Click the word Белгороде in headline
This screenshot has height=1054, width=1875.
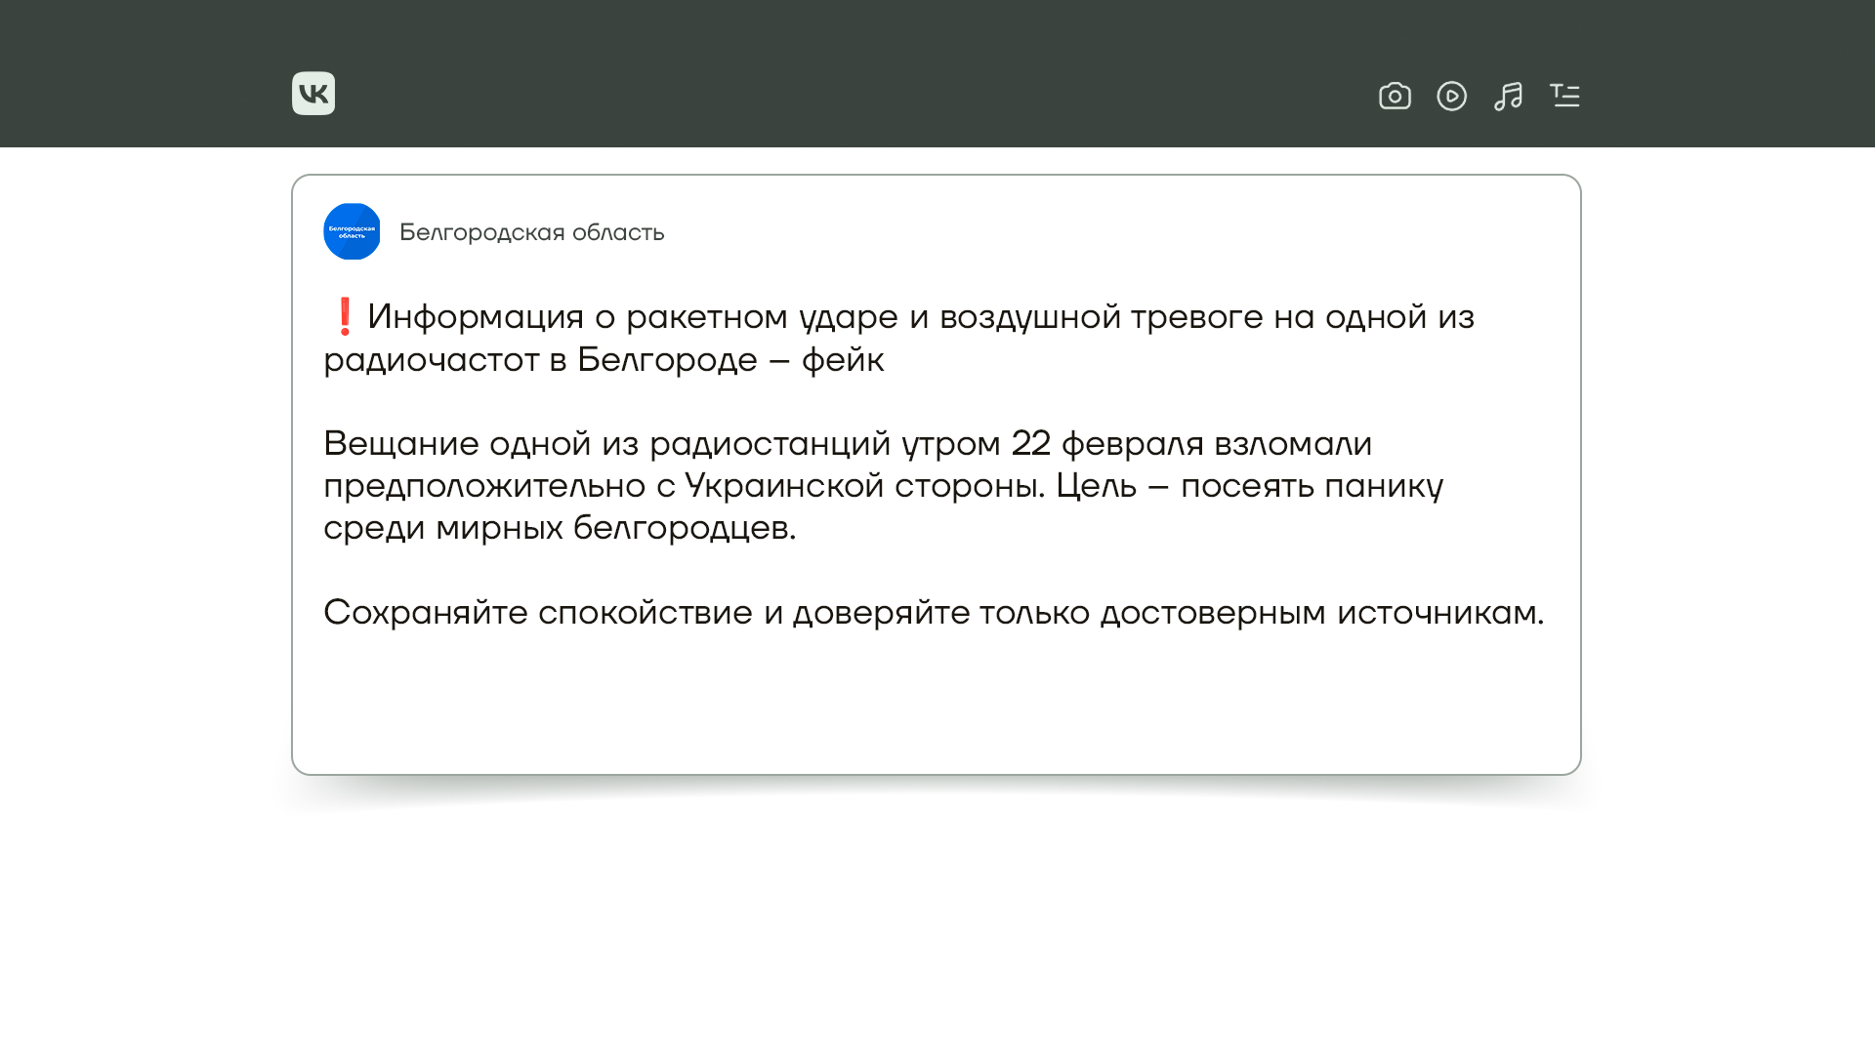[666, 360]
